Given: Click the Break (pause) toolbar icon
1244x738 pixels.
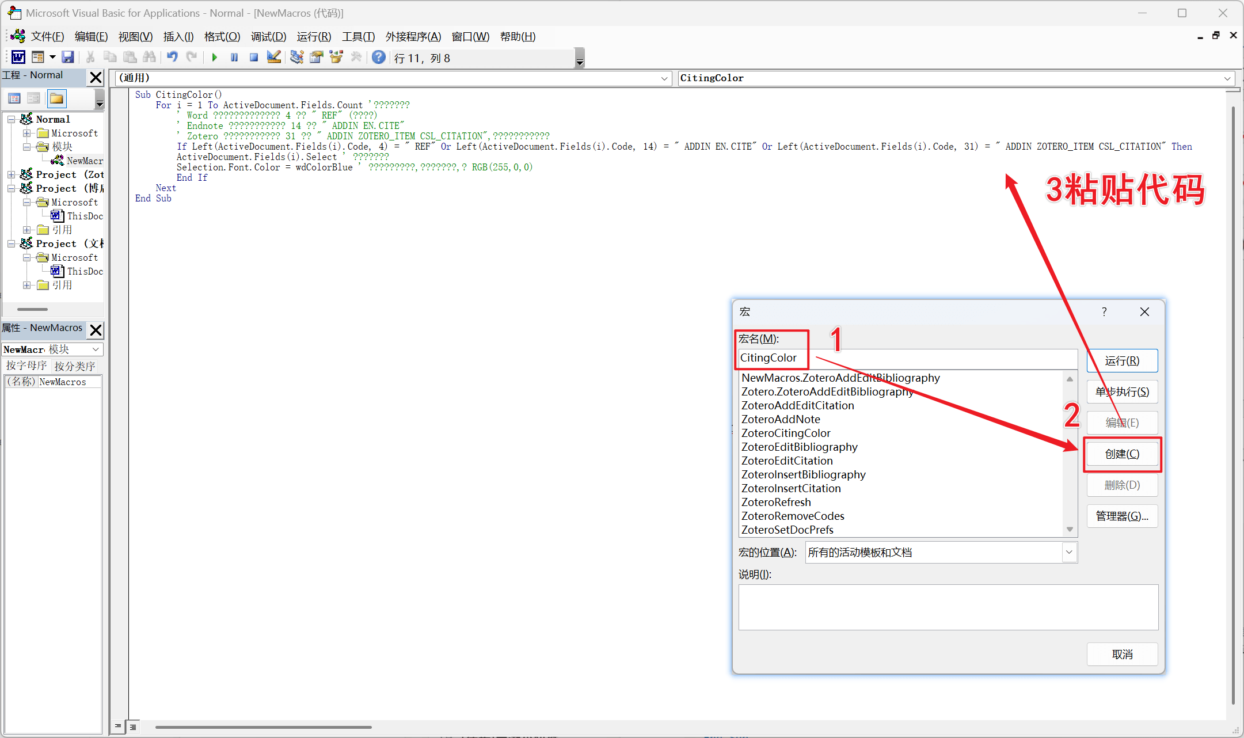Looking at the screenshot, I should (234, 57).
